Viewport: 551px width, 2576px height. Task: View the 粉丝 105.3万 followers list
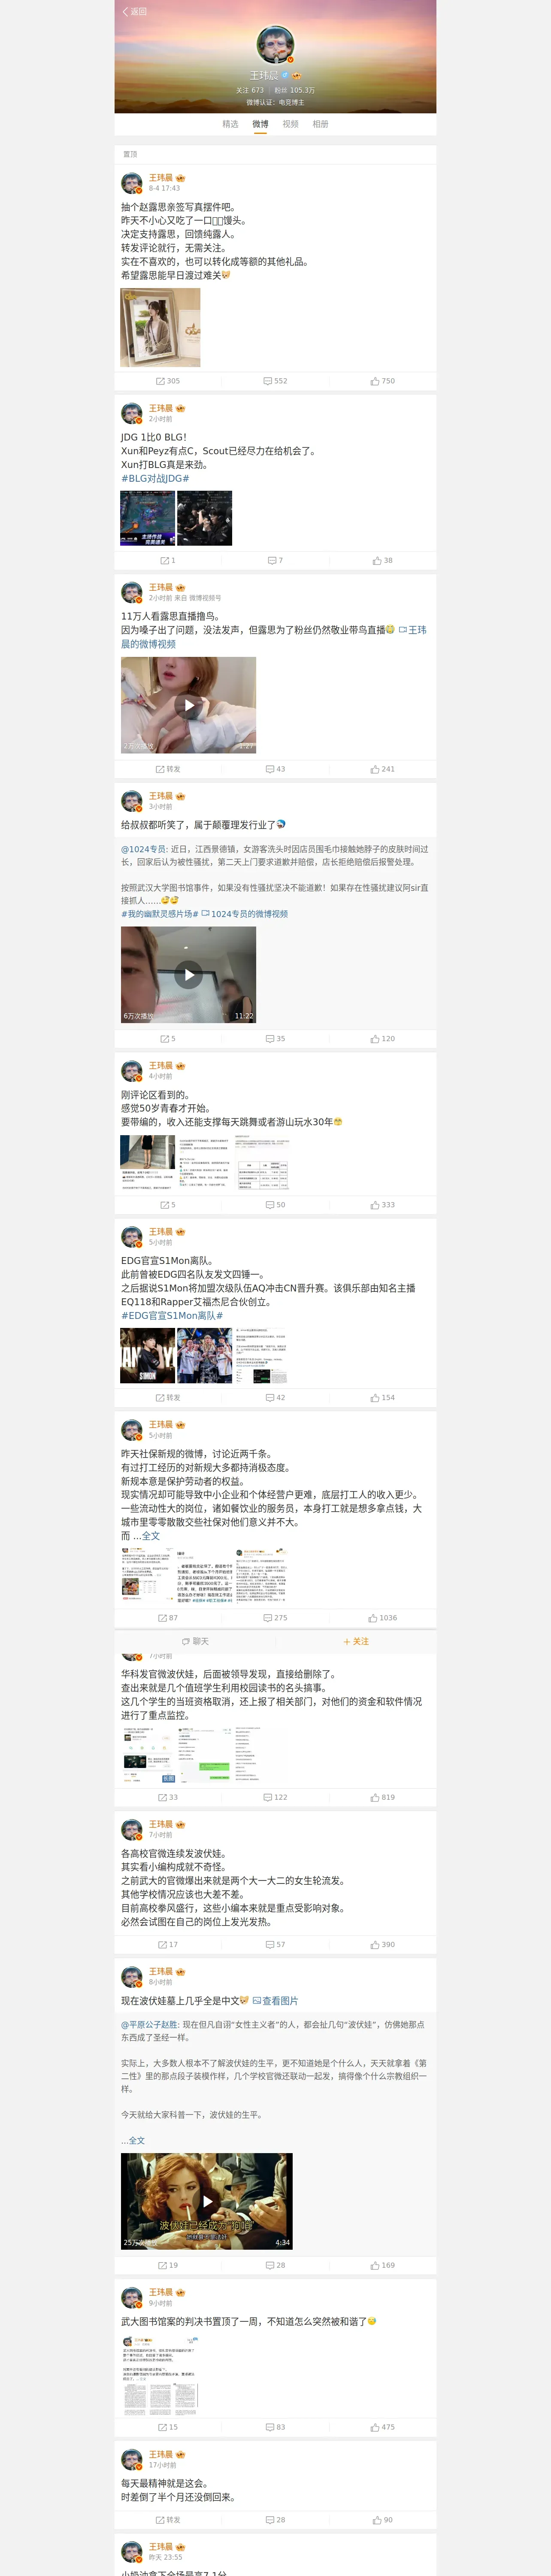coord(294,90)
